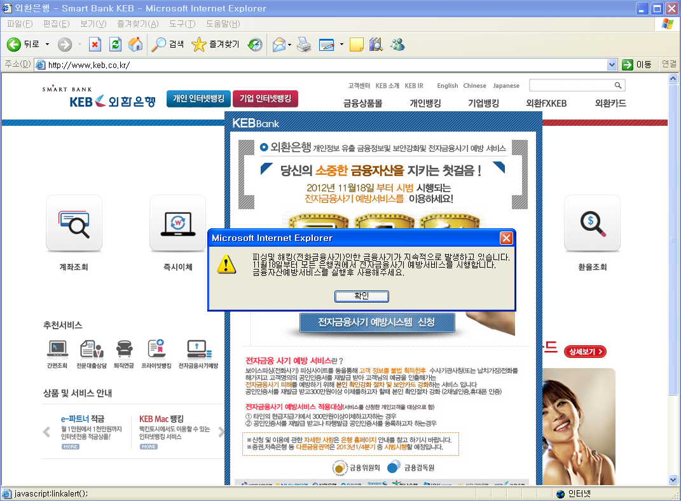
Task: Click MORE under KEB Mac 뱅킹
Action: click(x=149, y=446)
